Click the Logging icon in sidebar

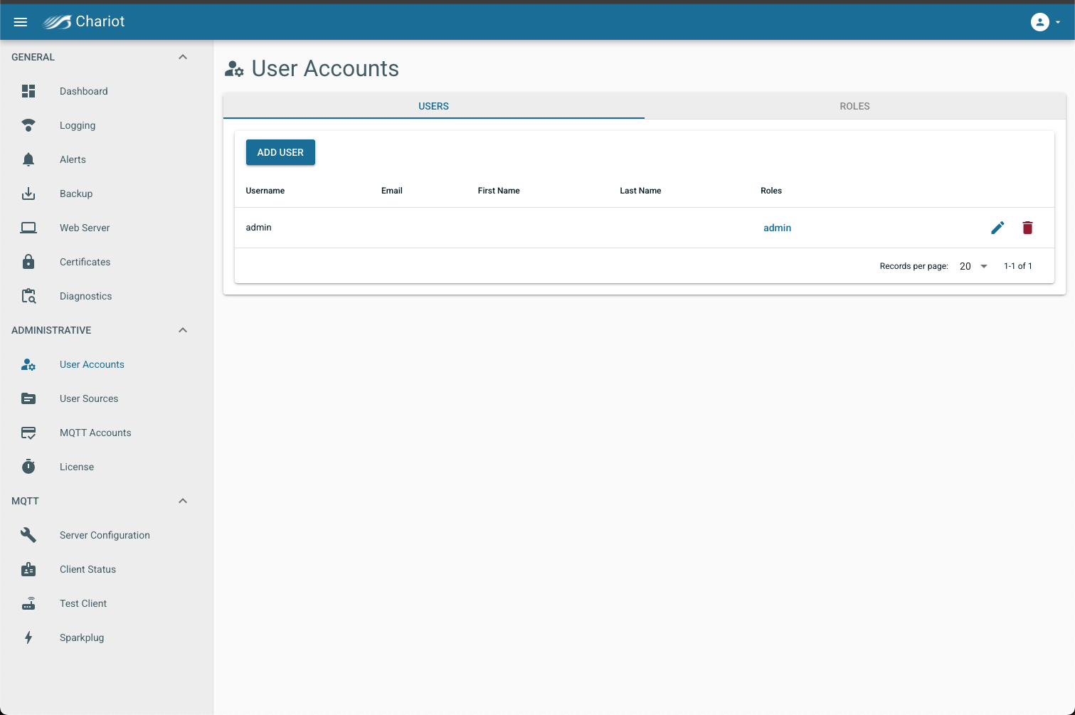[x=28, y=125]
